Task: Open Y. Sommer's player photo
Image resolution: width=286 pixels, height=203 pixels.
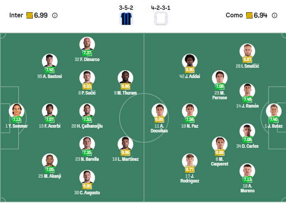Action: click(x=17, y=111)
